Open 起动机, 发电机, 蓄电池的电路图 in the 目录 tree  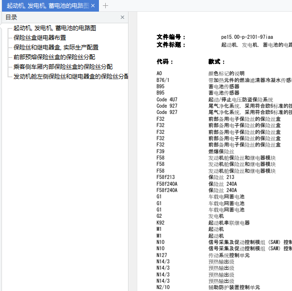coord(55,28)
